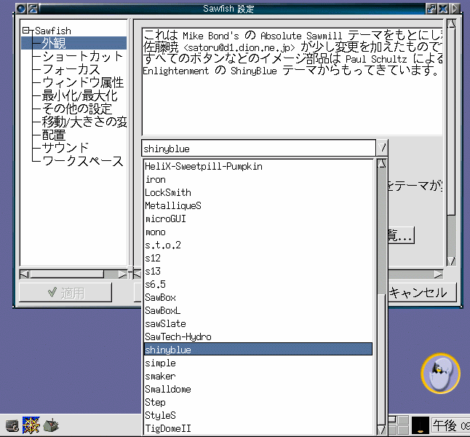
Task: Choose the SawBoxL theme from list
Action: click(x=258, y=311)
